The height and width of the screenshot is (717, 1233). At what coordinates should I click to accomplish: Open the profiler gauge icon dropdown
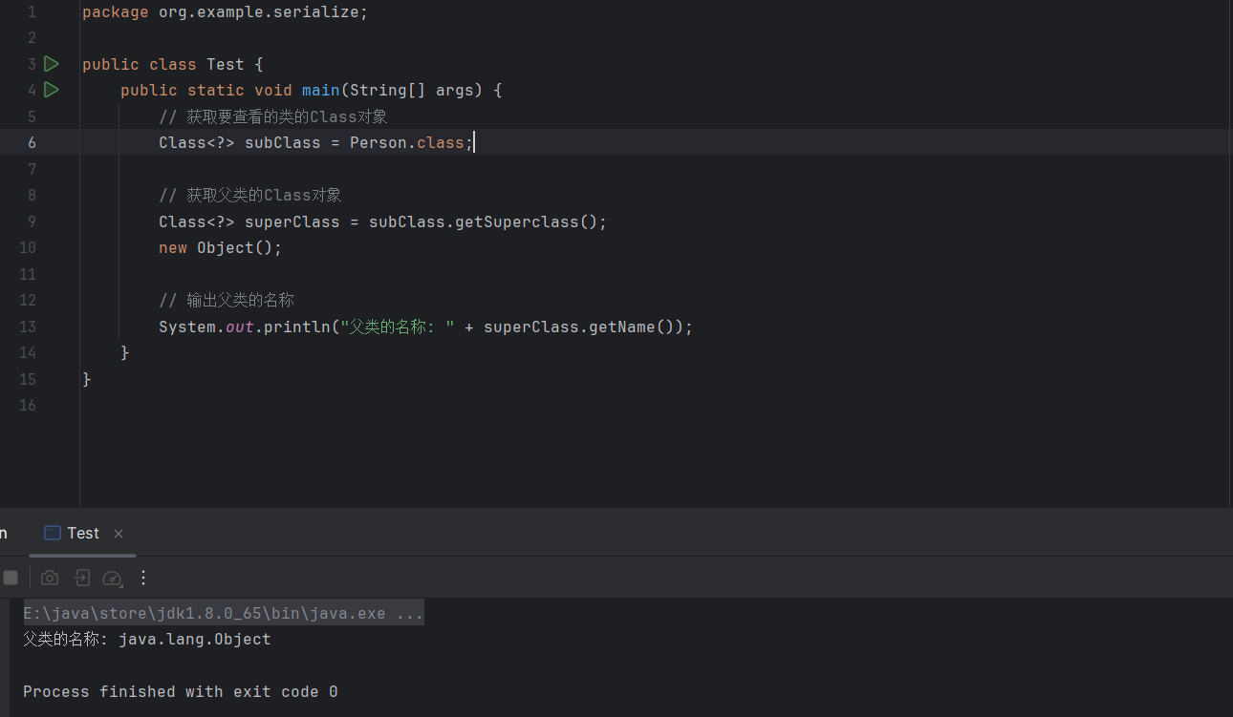click(113, 578)
